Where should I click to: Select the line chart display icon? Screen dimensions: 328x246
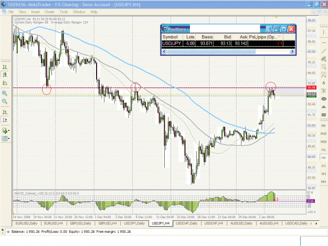5,83
